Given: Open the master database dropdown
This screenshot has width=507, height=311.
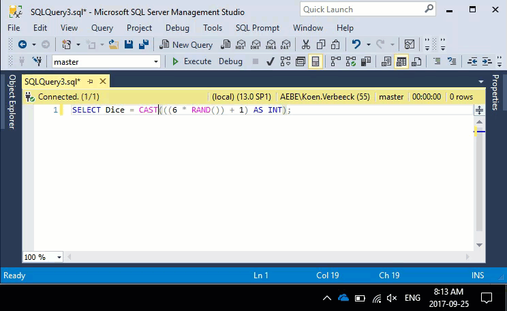Looking at the screenshot, I should (156, 61).
